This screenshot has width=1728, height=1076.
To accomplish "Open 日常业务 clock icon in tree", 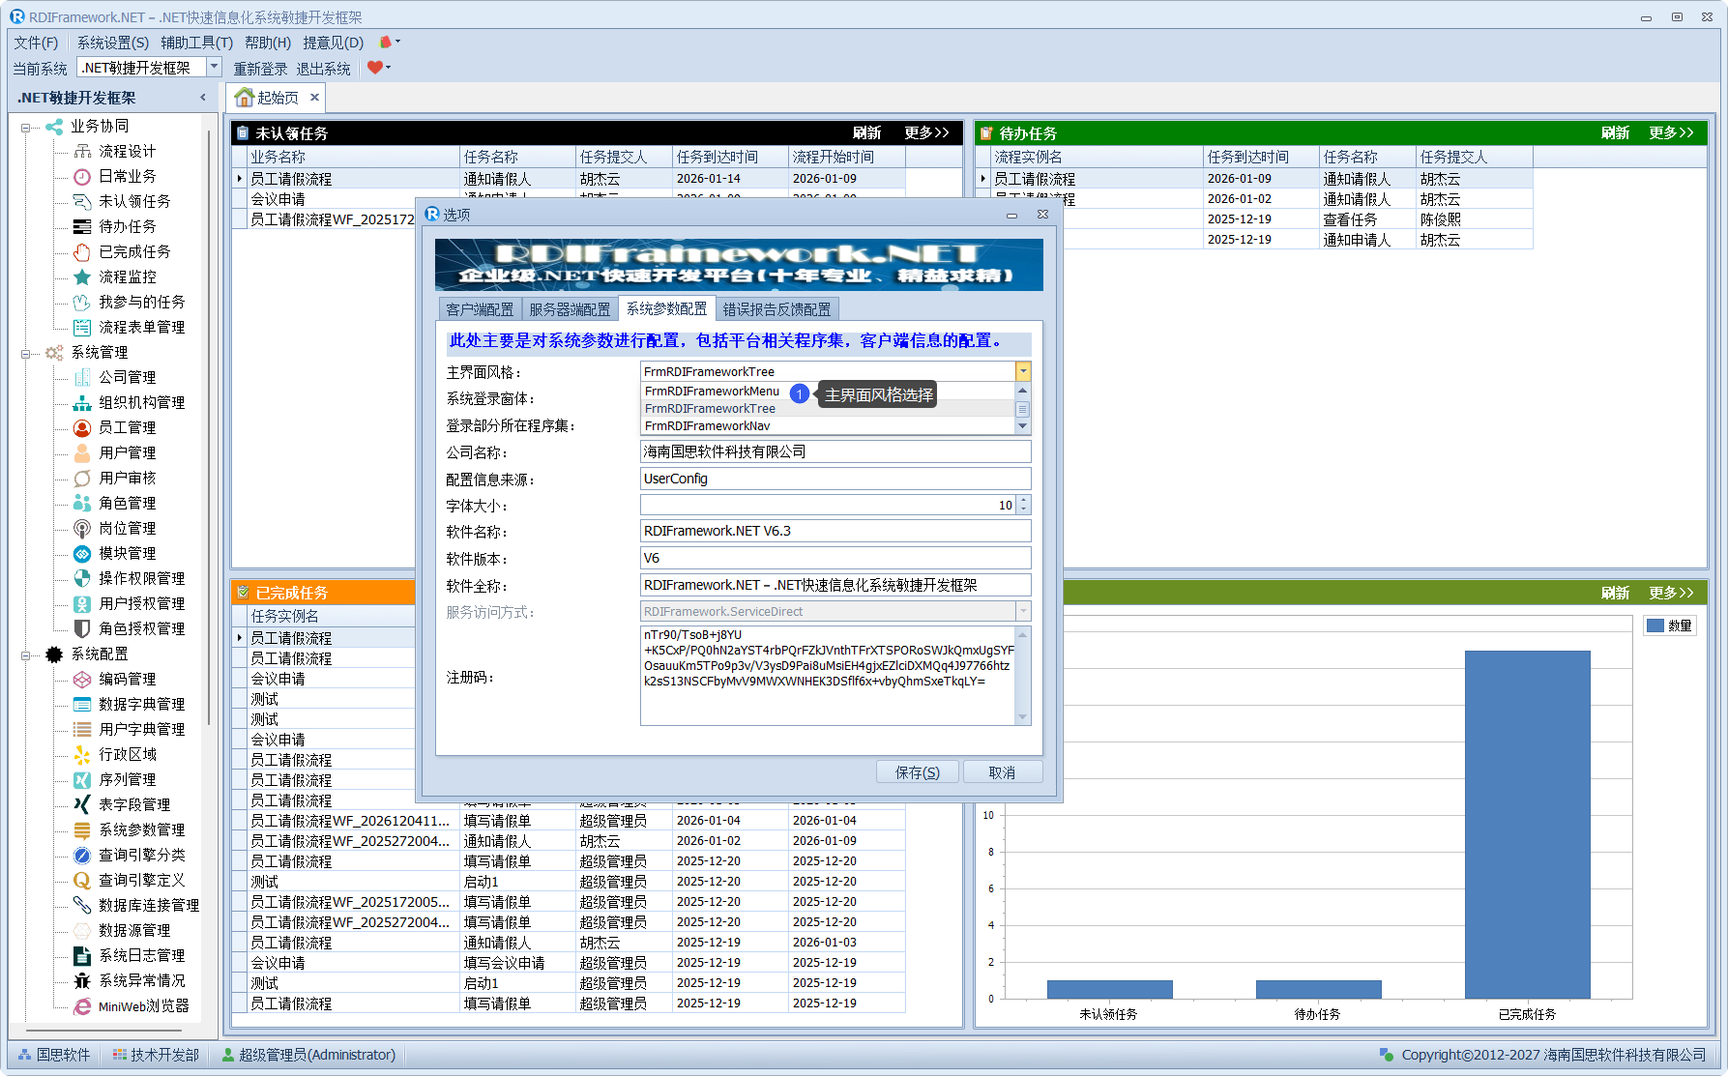I will pyautogui.click(x=82, y=176).
